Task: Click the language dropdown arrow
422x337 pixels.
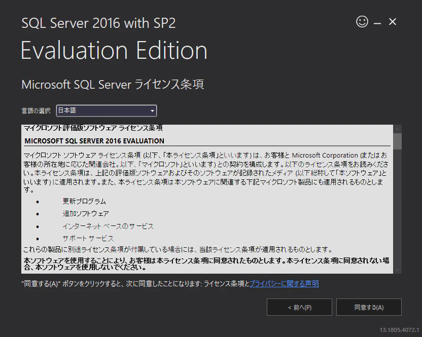Action: pyautogui.click(x=152, y=111)
